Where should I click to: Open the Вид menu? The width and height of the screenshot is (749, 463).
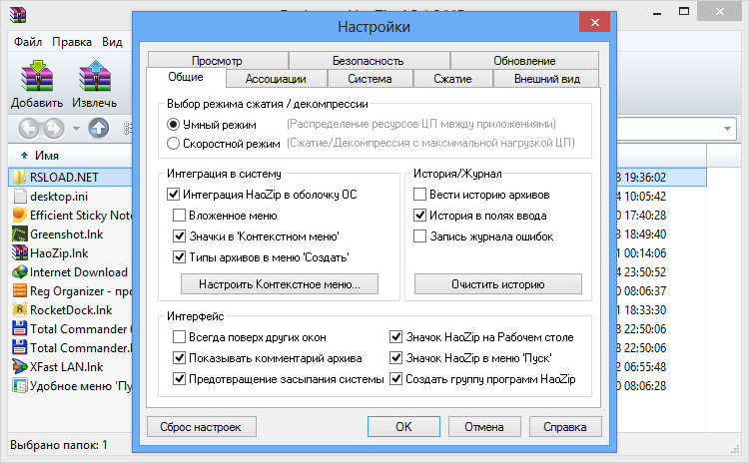(x=112, y=42)
